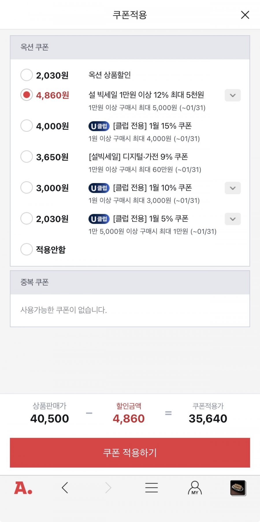Tap the U클럽 badge on 5% coupon
The width and height of the screenshot is (260, 522).
point(99,219)
